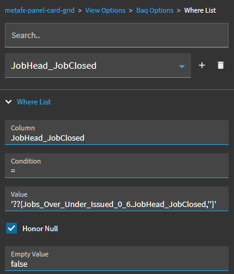
Task: Open the dropdown arrow beside JobHead_JobClosed
Action: click(x=182, y=66)
